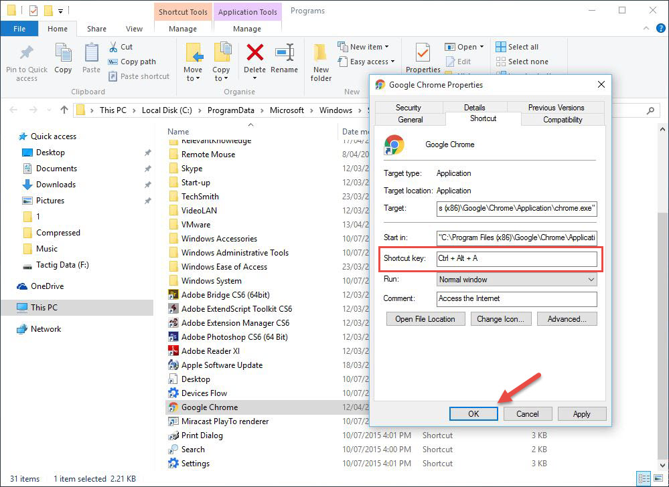669x487 pixels.
Task: Switch to the Share ribbon tab
Action: [97, 29]
